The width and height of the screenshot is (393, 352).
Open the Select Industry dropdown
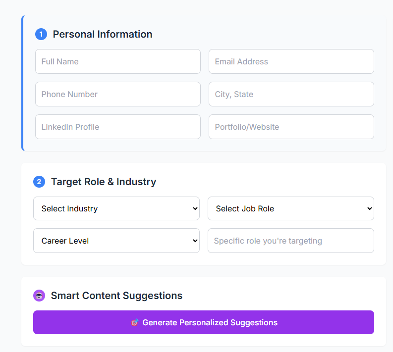[x=116, y=208]
